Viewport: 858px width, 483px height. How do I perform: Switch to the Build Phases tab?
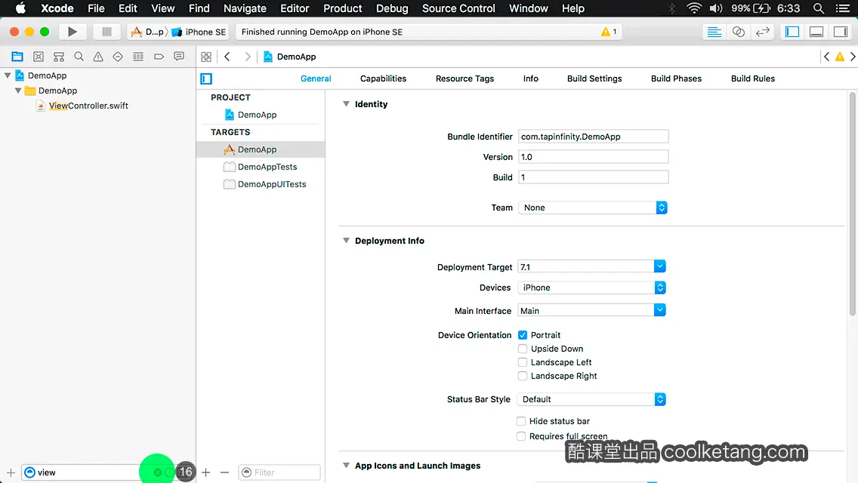[676, 78]
